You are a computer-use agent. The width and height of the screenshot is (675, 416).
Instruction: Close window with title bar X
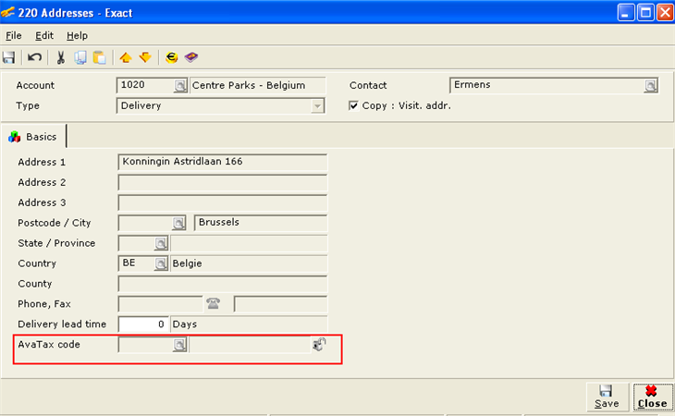tap(665, 12)
